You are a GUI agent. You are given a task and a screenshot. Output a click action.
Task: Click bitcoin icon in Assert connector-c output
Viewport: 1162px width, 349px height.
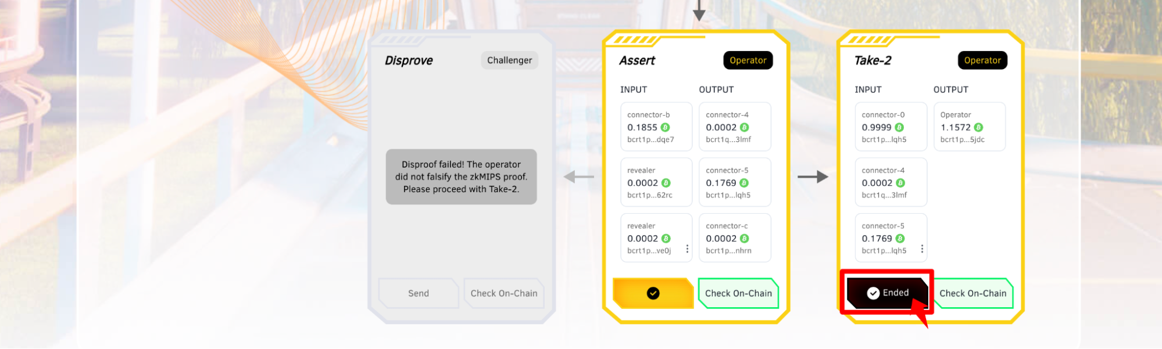[745, 239]
